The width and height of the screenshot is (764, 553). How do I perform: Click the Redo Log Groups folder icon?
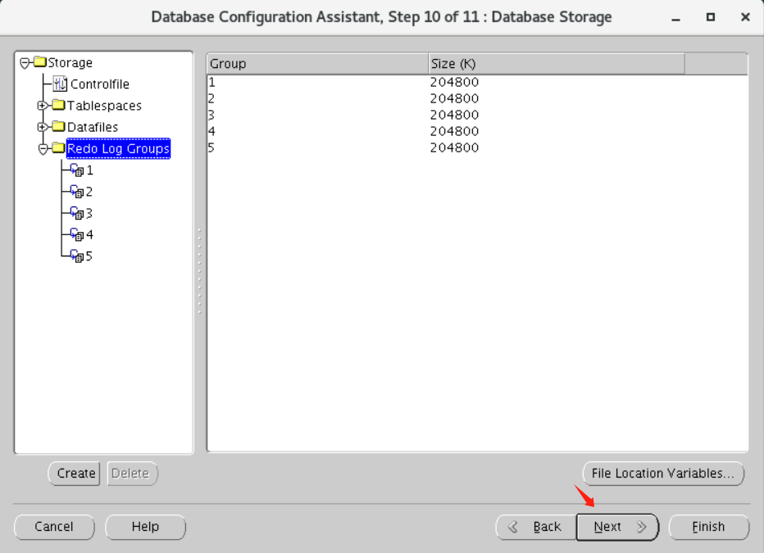(58, 148)
